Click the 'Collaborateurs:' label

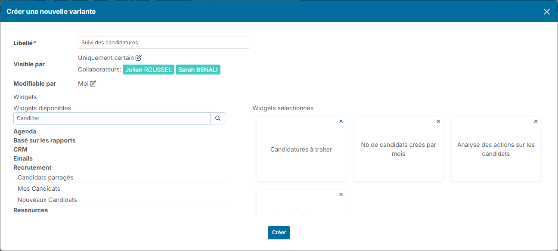[99, 70]
